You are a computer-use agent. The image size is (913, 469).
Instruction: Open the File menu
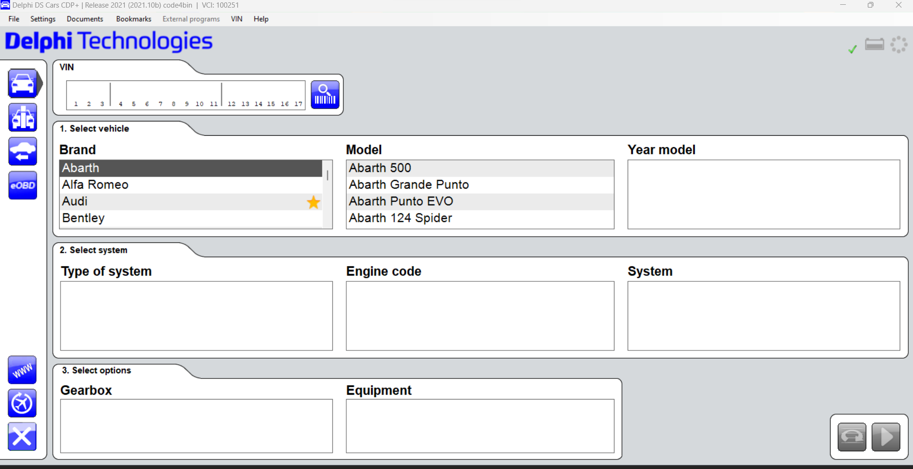(x=14, y=19)
